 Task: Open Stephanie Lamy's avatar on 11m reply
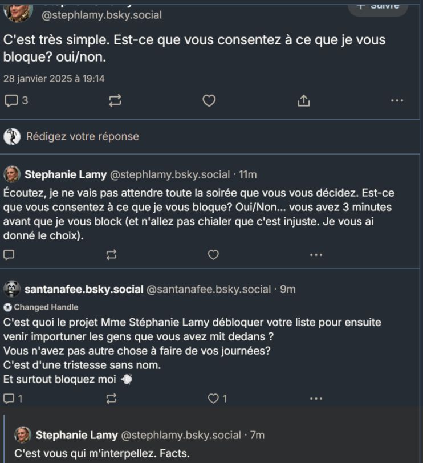[x=12, y=174]
